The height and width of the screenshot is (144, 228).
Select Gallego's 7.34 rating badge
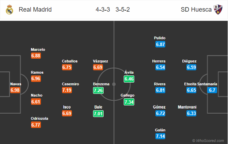coord(129,102)
